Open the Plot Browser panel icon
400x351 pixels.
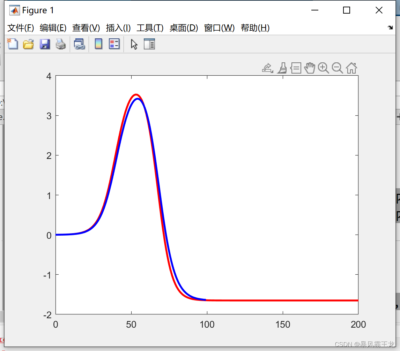tap(149, 44)
